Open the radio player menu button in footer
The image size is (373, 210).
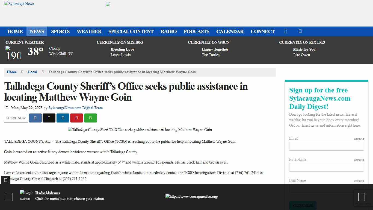pyautogui.click(x=9, y=197)
